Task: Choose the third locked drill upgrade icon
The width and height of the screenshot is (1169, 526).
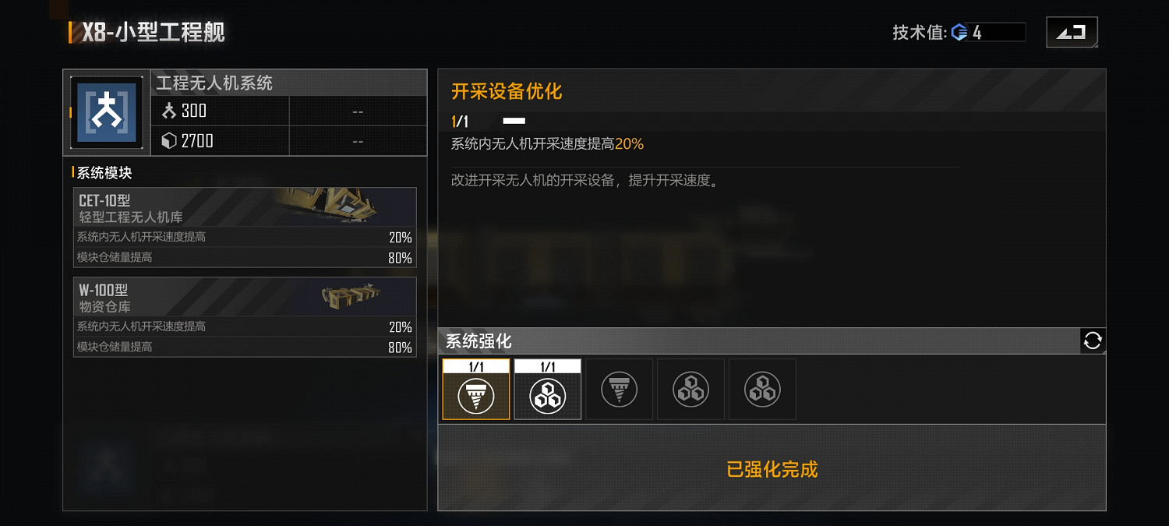Action: click(620, 389)
